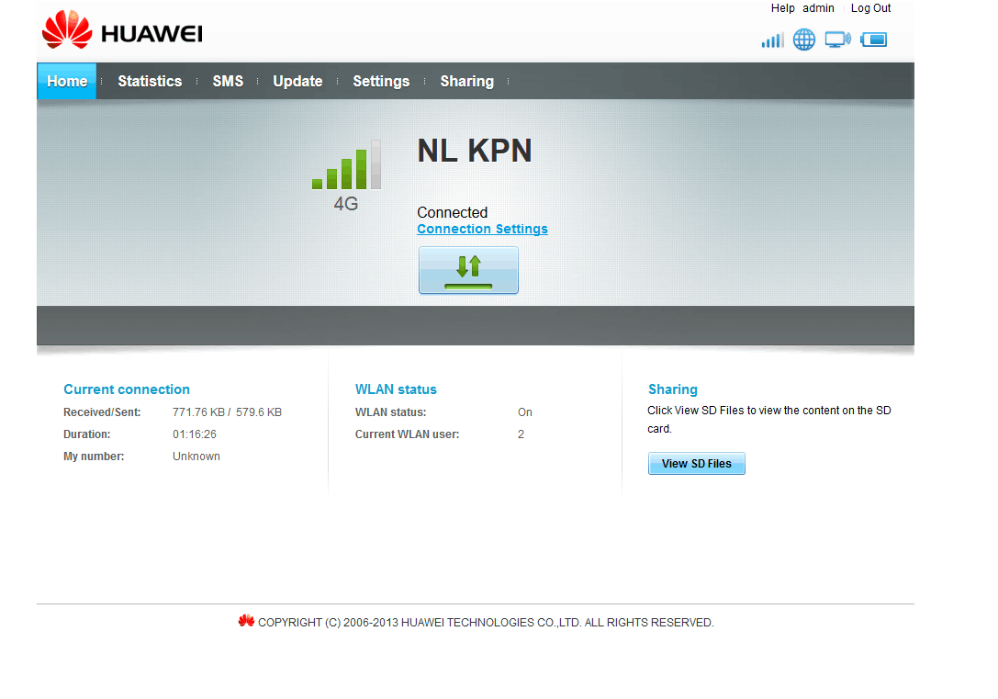Click the small Huawei logo in footer

tap(246, 621)
